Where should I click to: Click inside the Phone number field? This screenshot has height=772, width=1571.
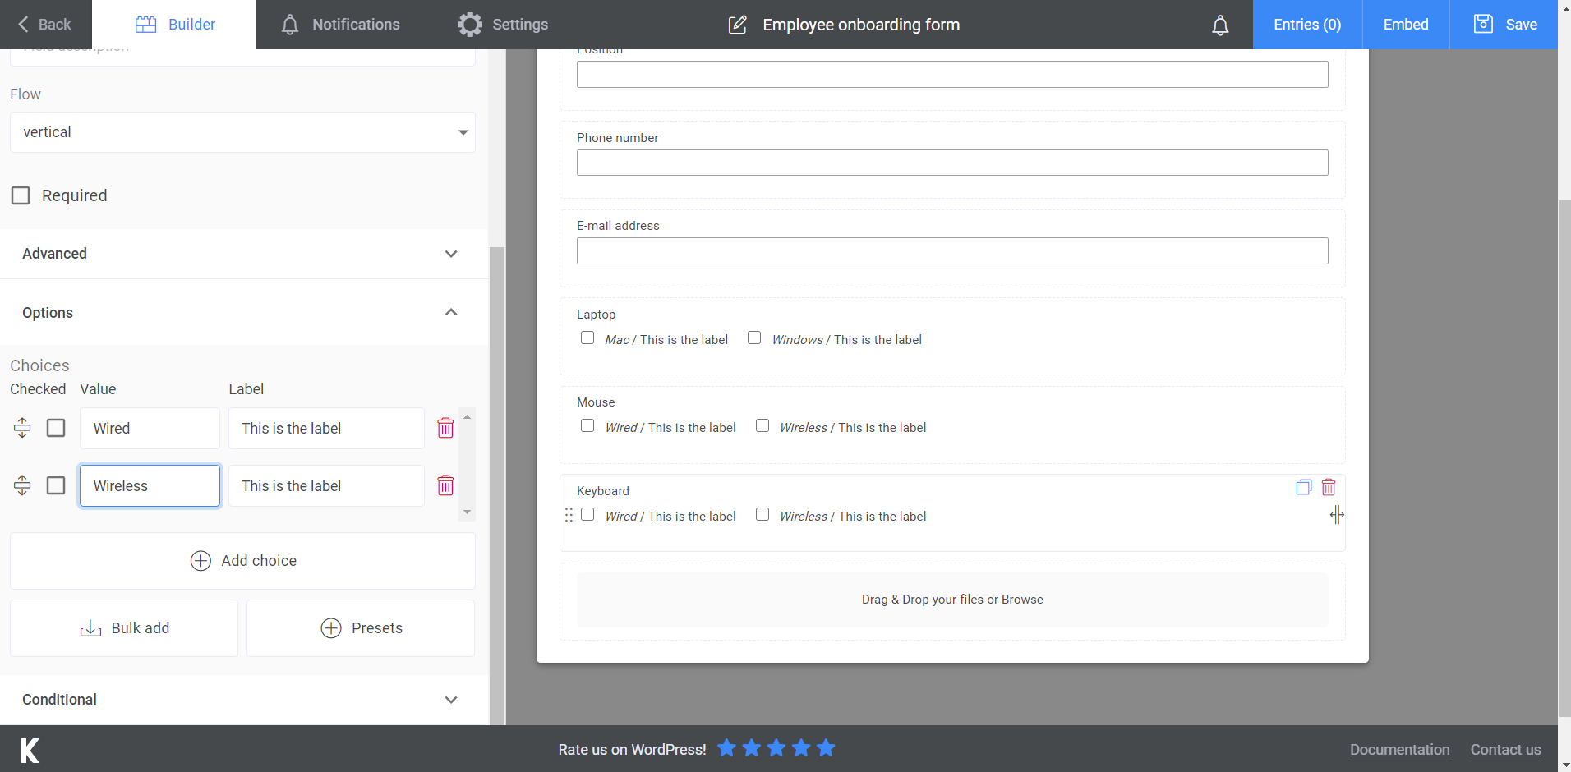(951, 162)
